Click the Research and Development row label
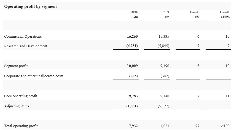 click(x=26, y=46)
